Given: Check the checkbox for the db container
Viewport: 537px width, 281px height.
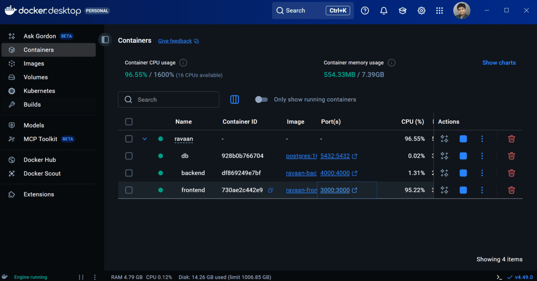Looking at the screenshot, I should [129, 156].
